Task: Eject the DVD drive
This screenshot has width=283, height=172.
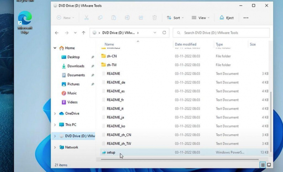Action: [226, 18]
